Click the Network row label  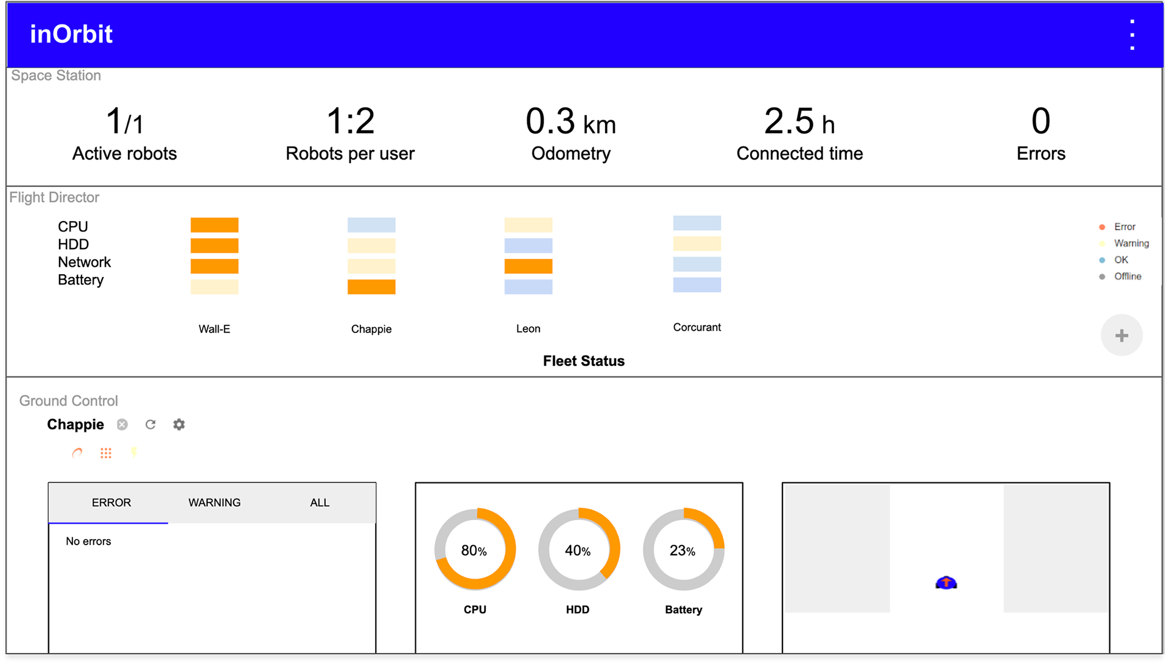coord(84,262)
